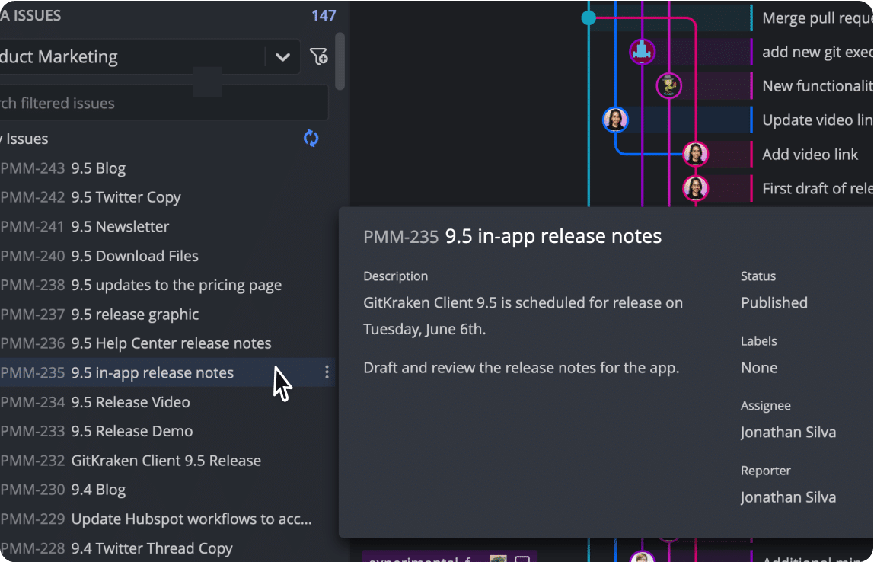Viewport: 874px width, 562px height.
Task: Open the add filter funnel icon
Action: tap(319, 56)
